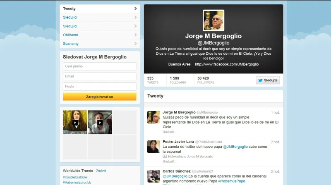View the 1 599 following count
Image resolution: width=331 pixels, height=185 pixels.
pyautogui.click(x=176, y=80)
